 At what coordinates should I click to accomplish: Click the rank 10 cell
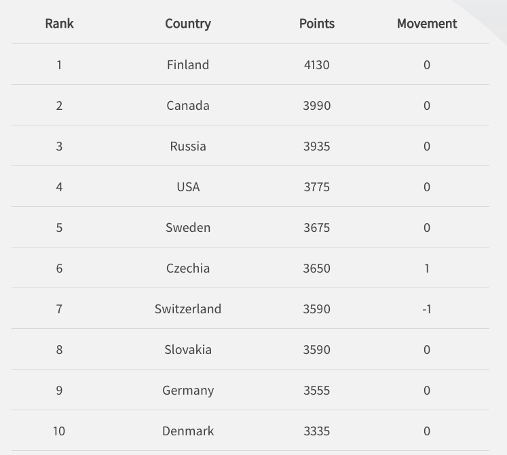tap(59, 431)
